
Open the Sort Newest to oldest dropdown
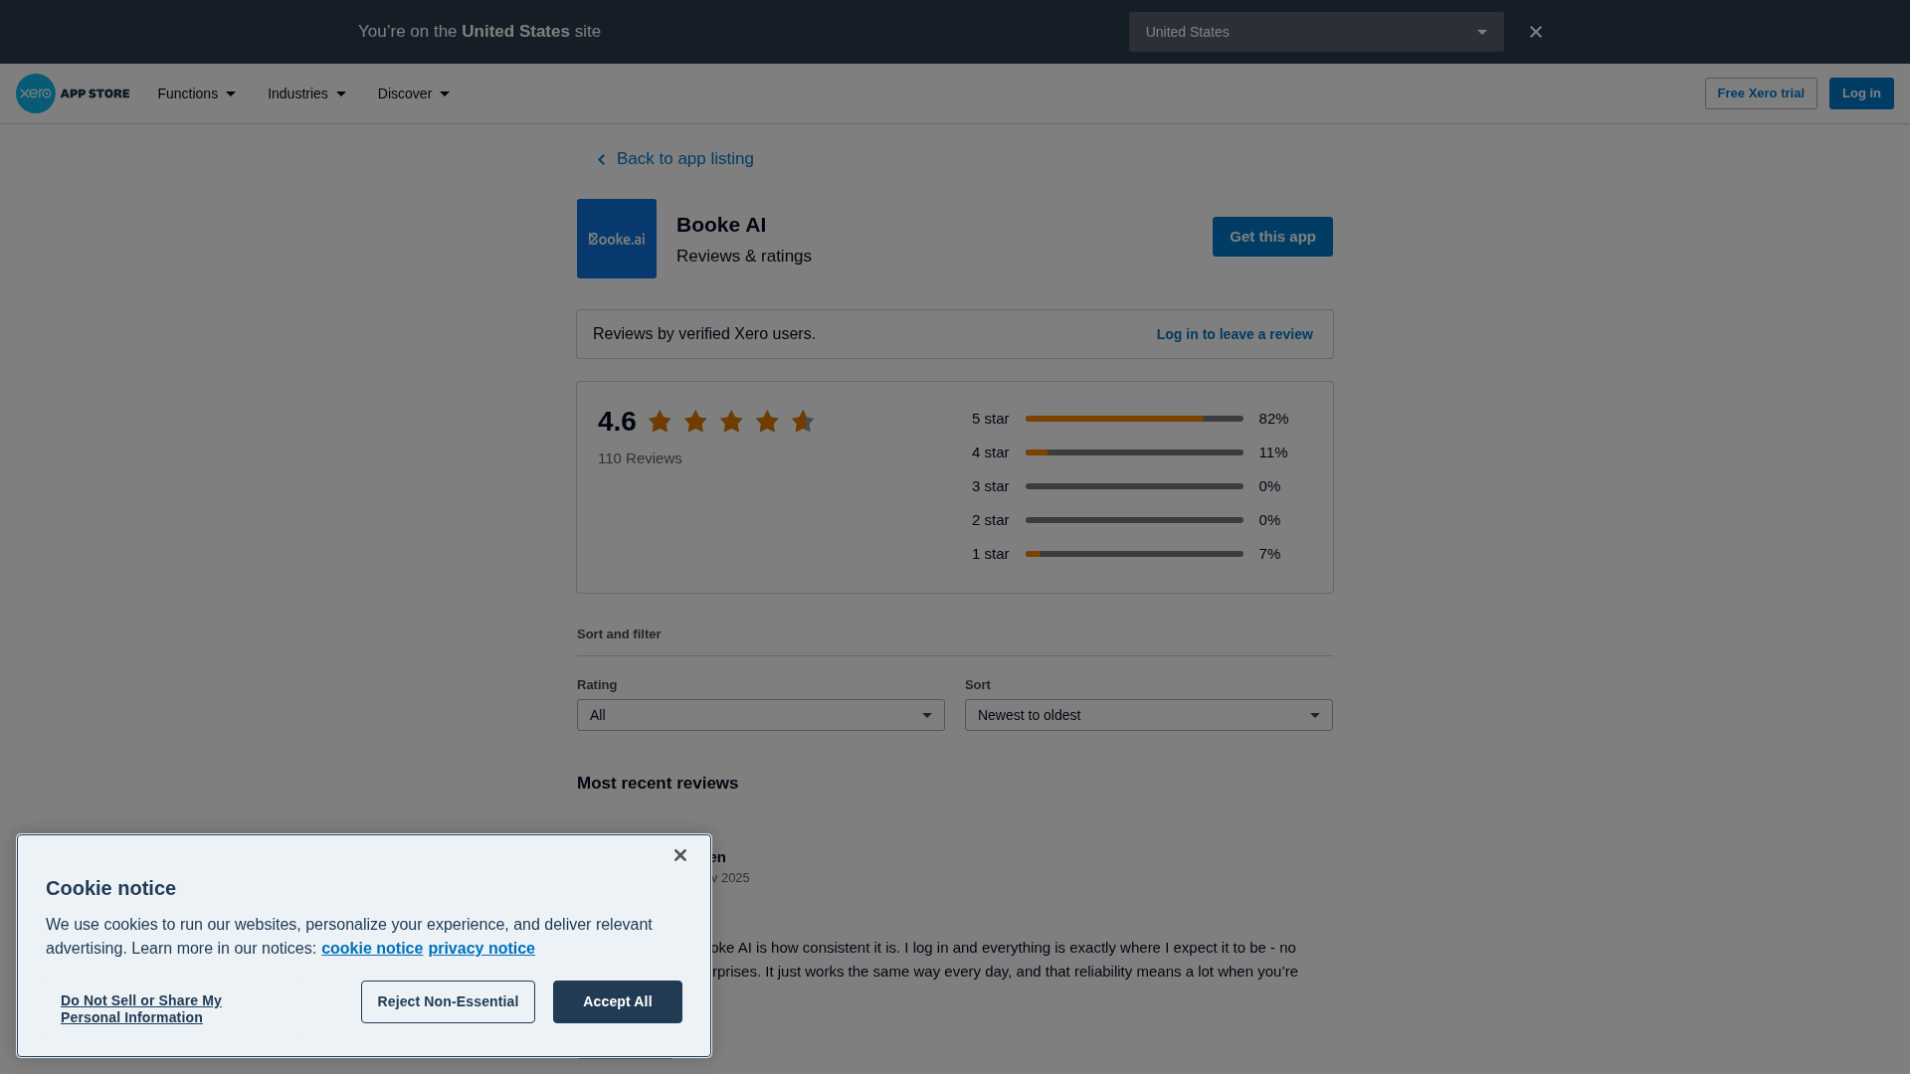(1148, 715)
